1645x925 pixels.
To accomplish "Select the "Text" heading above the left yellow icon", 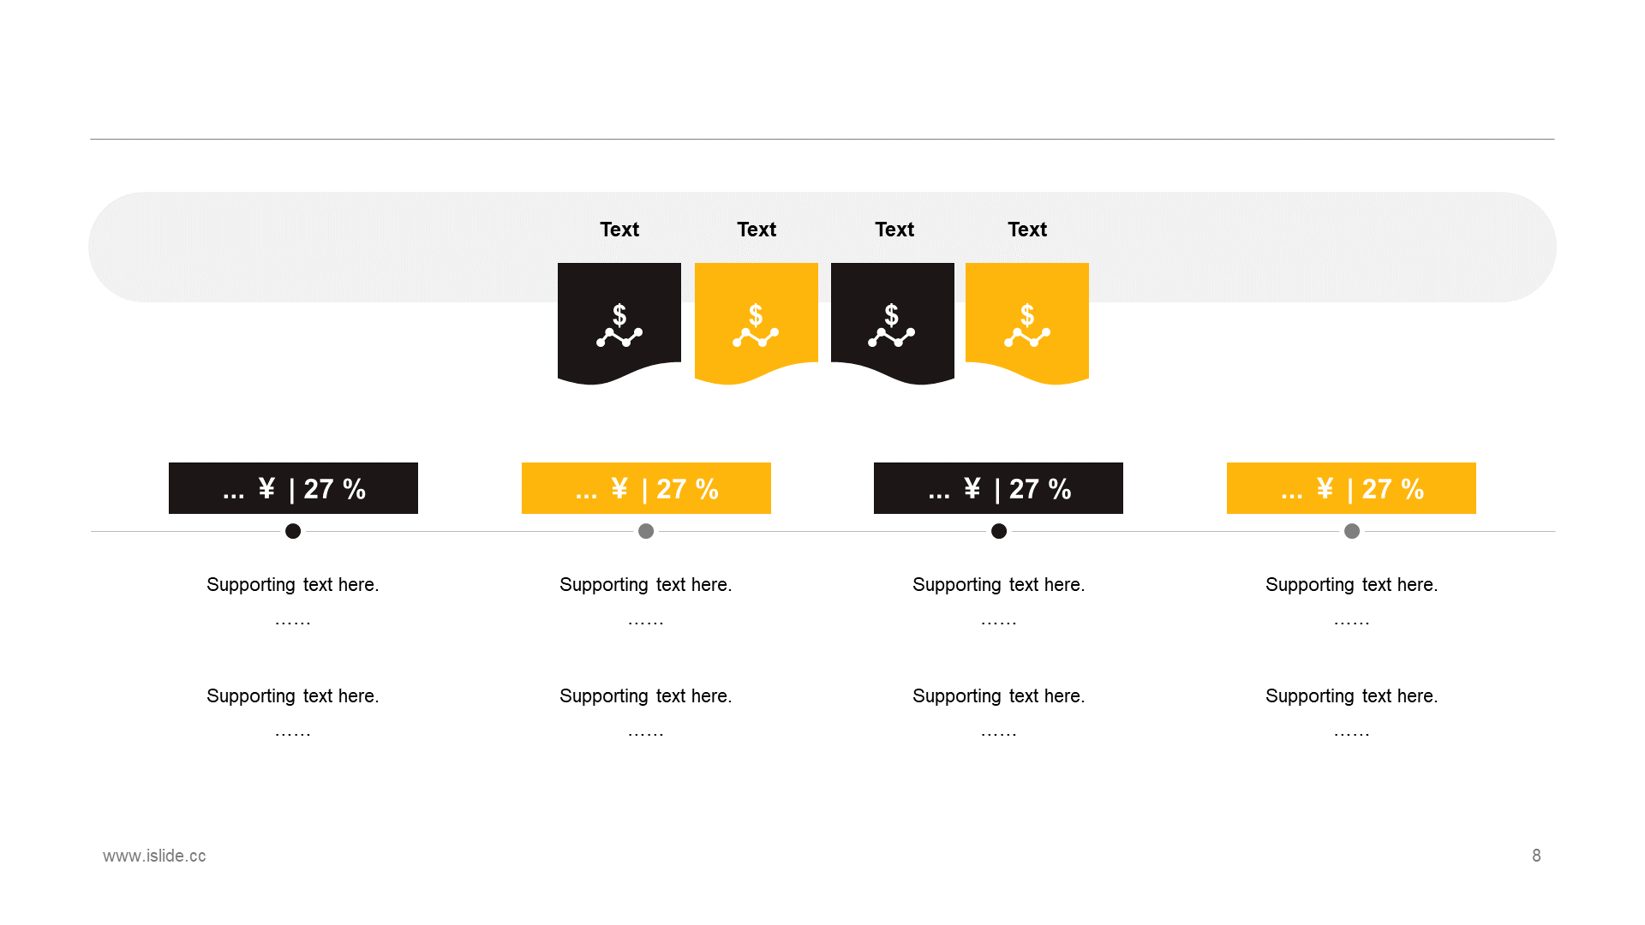I will coord(757,230).
